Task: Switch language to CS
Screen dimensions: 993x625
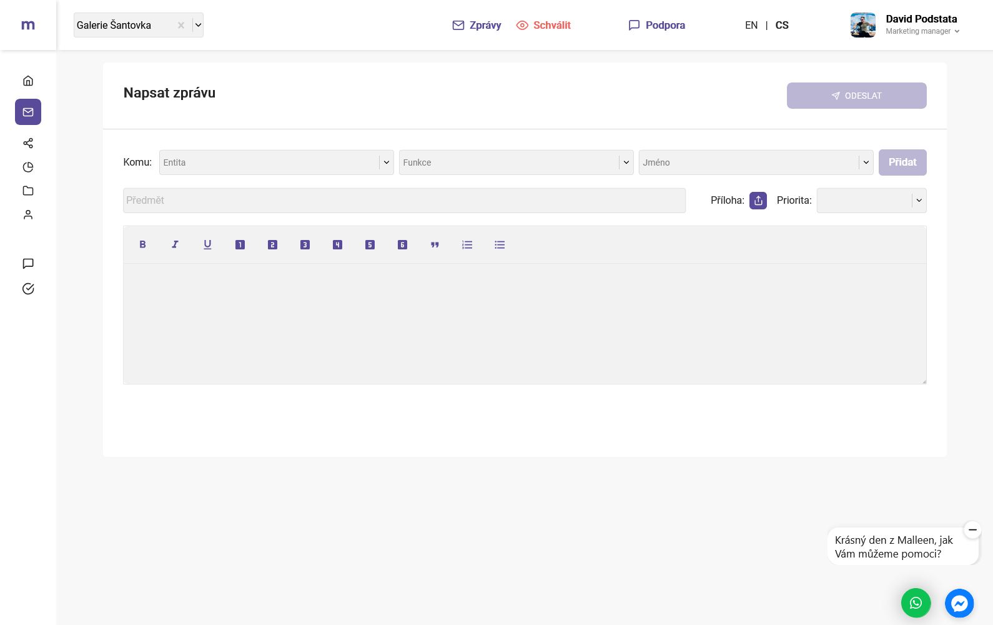Action: (782, 25)
